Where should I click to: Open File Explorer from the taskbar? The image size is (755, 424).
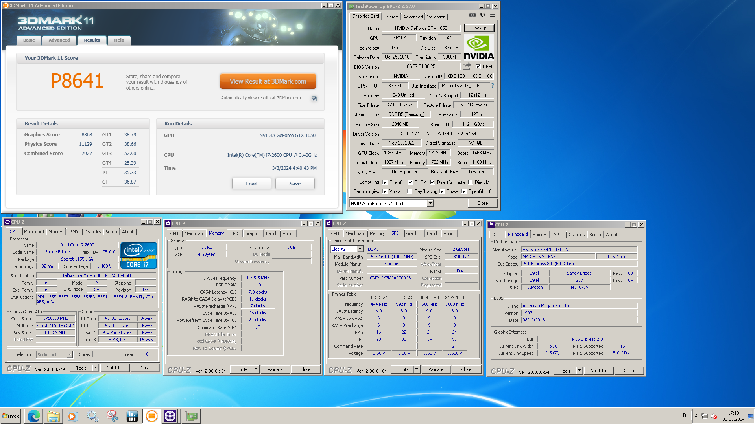pyautogui.click(x=53, y=416)
